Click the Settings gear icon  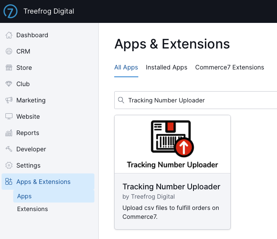click(9, 165)
